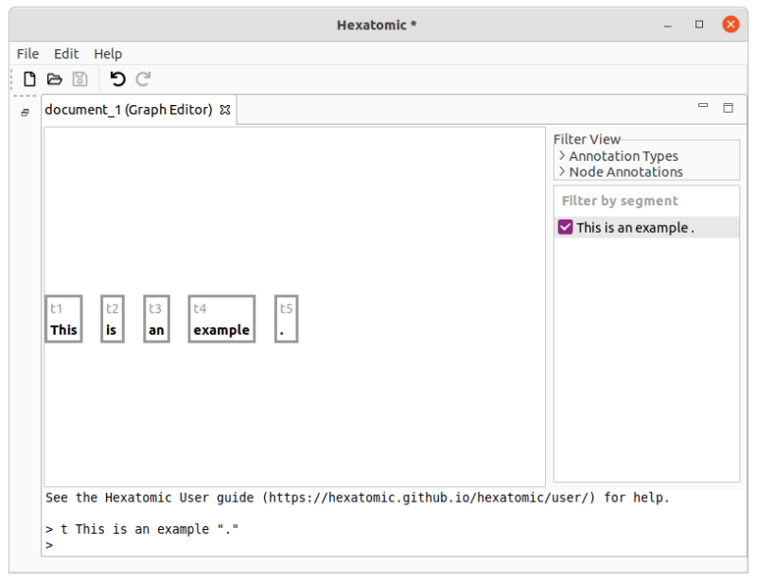Select token node t1 containing 'This'
The height and width of the screenshot is (582, 757).
click(63, 319)
